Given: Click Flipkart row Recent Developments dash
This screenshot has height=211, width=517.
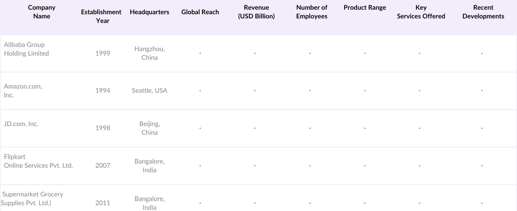Looking at the screenshot, I should tap(481, 166).
